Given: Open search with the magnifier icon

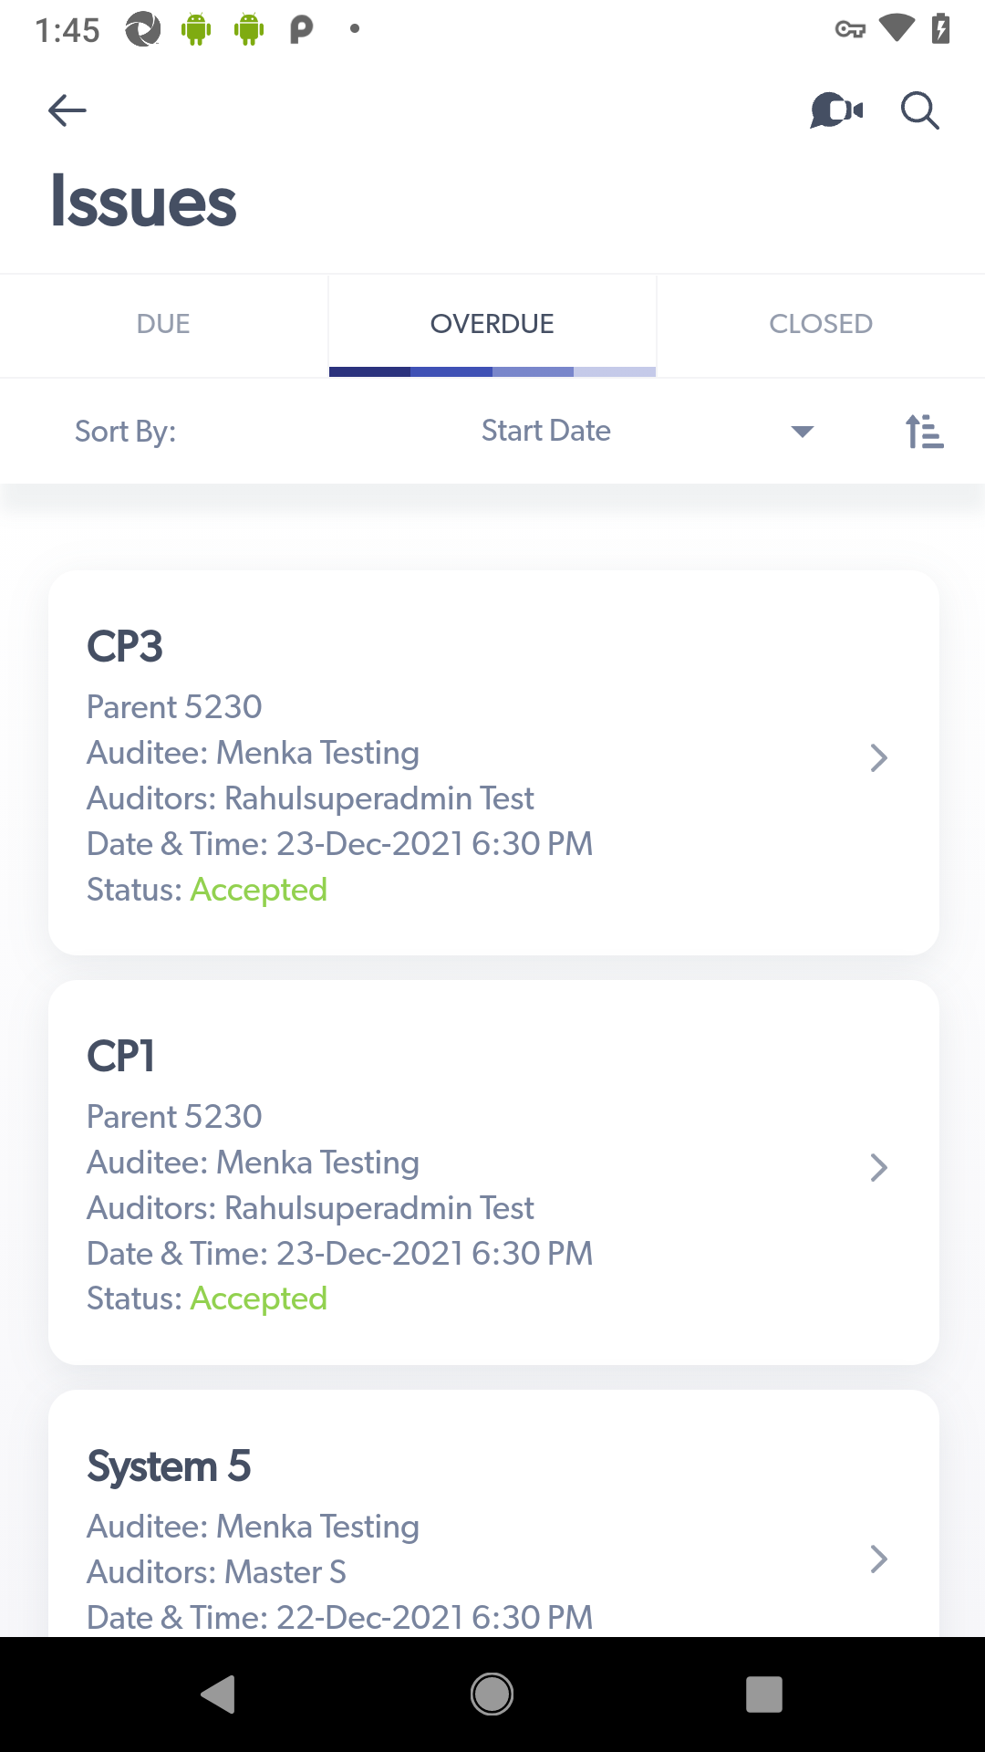Looking at the screenshot, I should [919, 110].
